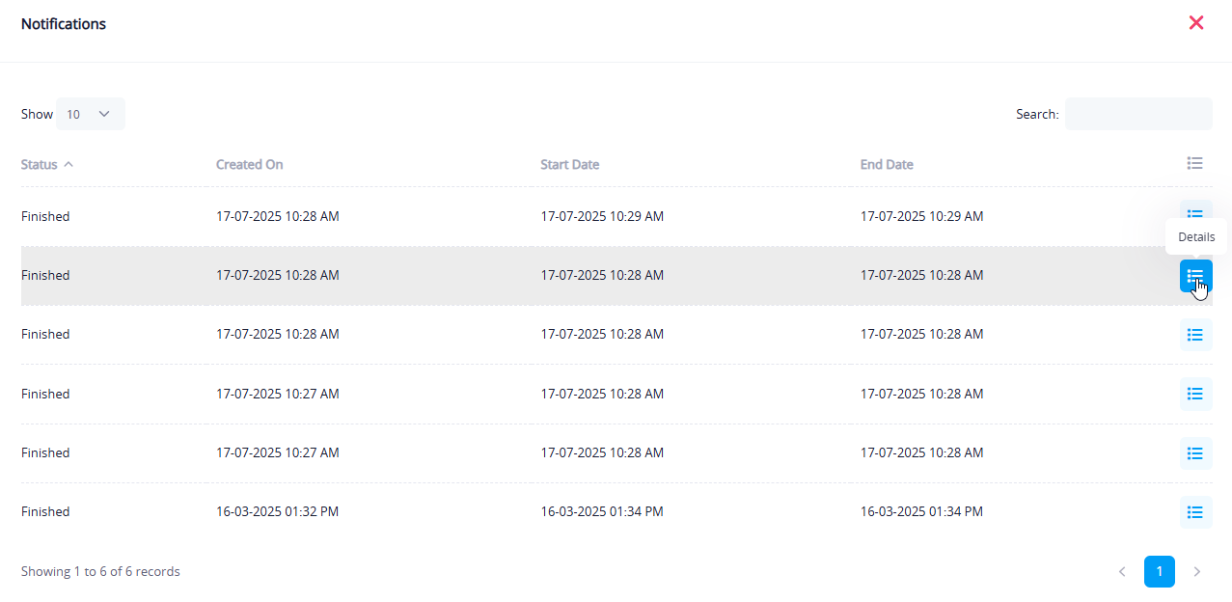Image resolution: width=1232 pixels, height=602 pixels.
Task: Click the list icon in the table header
Action: coord(1195,164)
